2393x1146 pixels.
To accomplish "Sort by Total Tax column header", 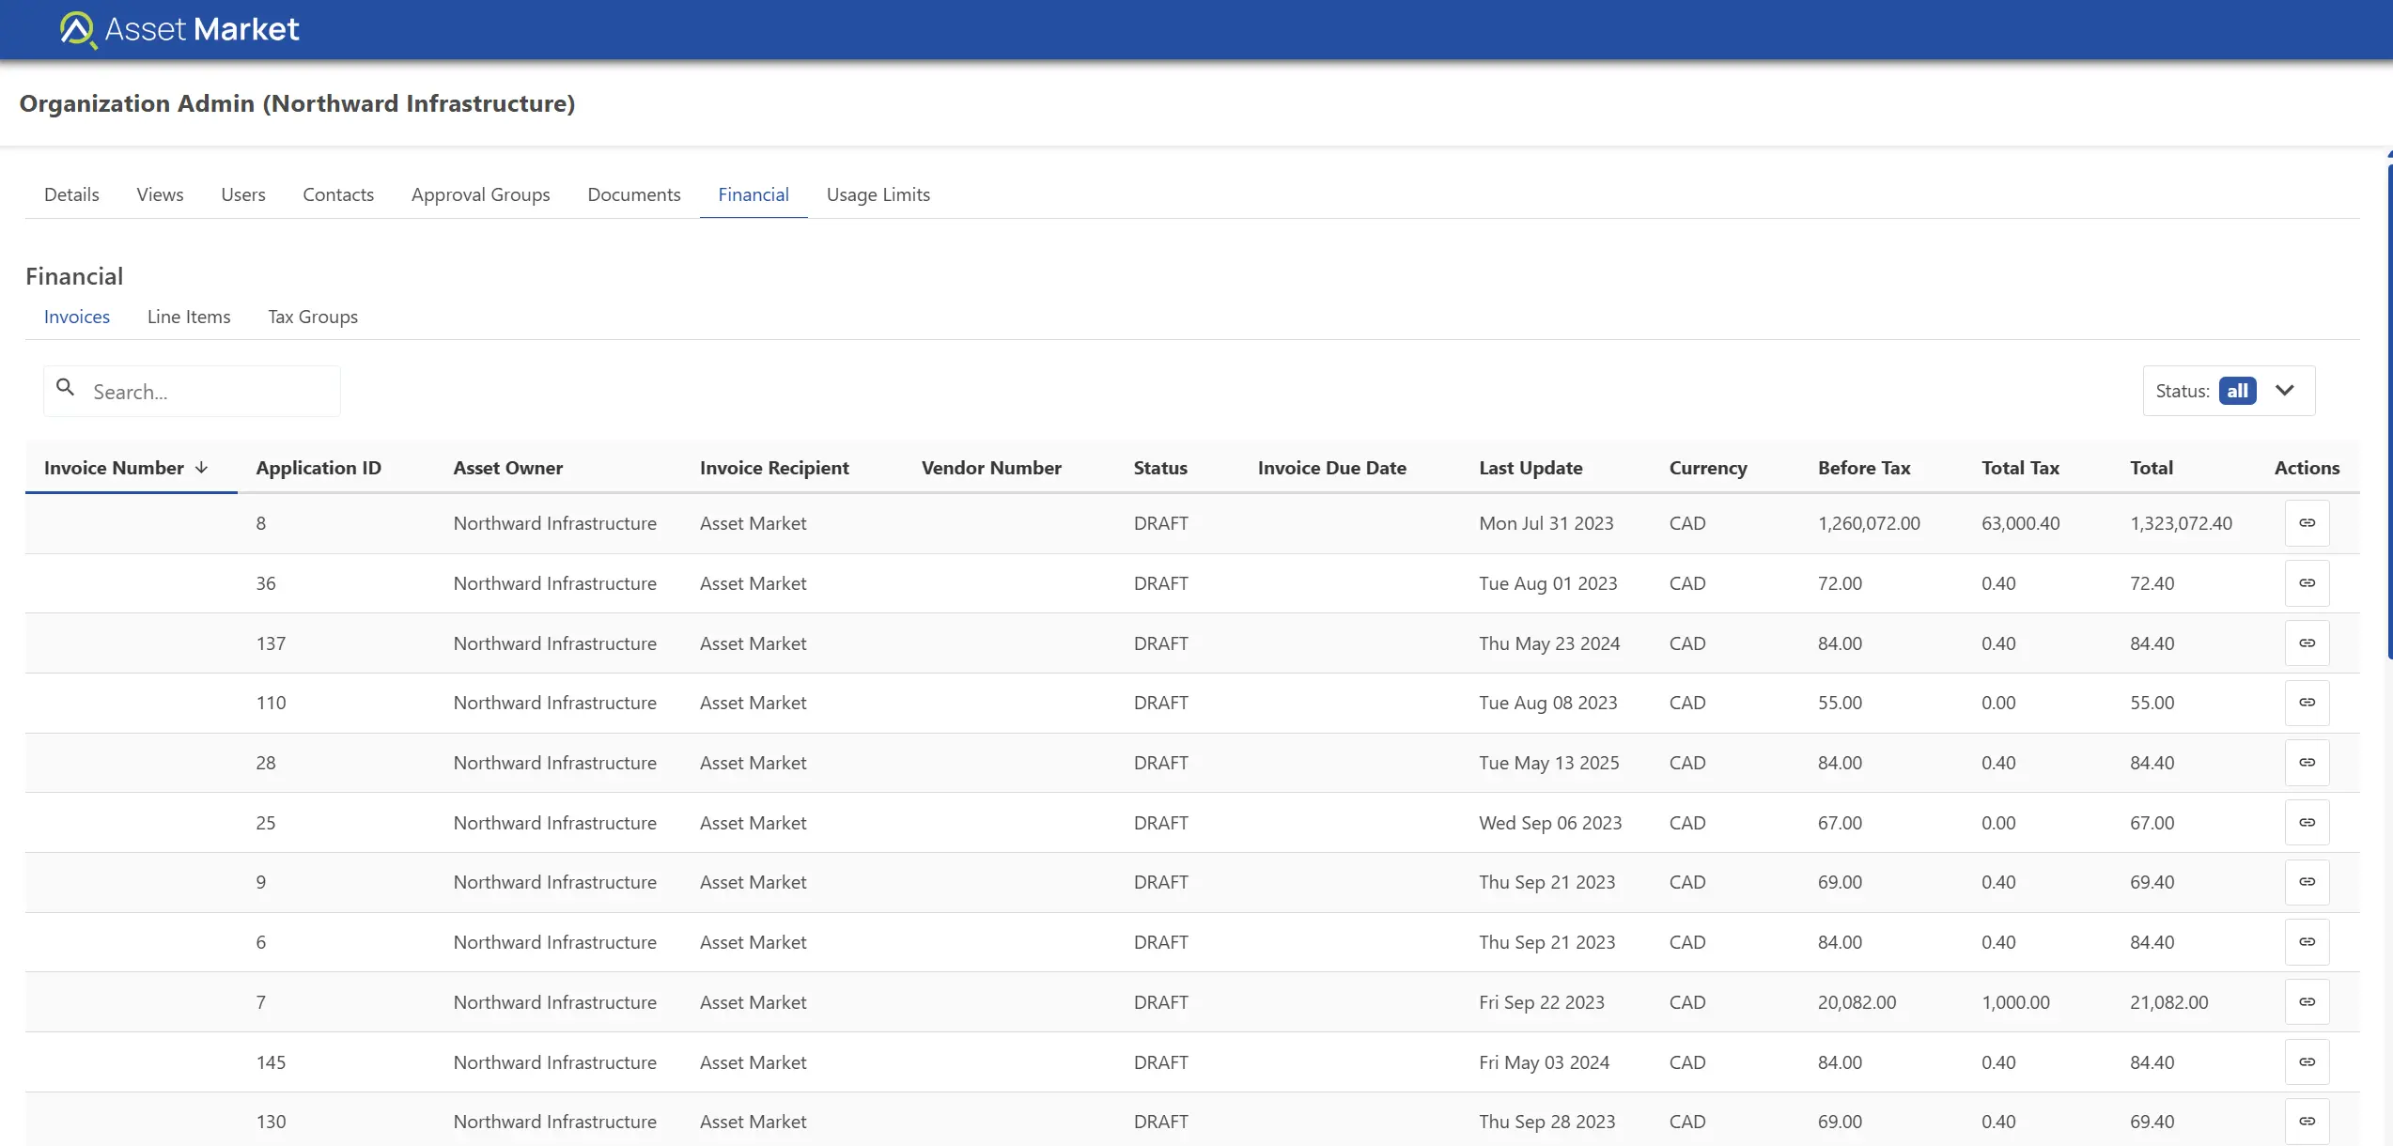I will [x=2020, y=468].
